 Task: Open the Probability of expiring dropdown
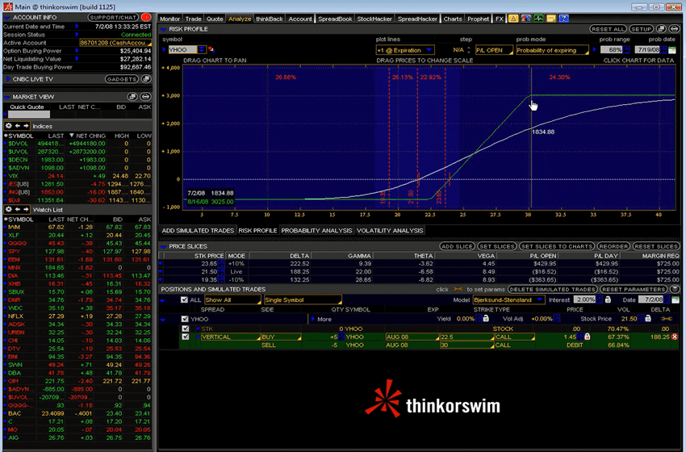pyautogui.click(x=553, y=50)
